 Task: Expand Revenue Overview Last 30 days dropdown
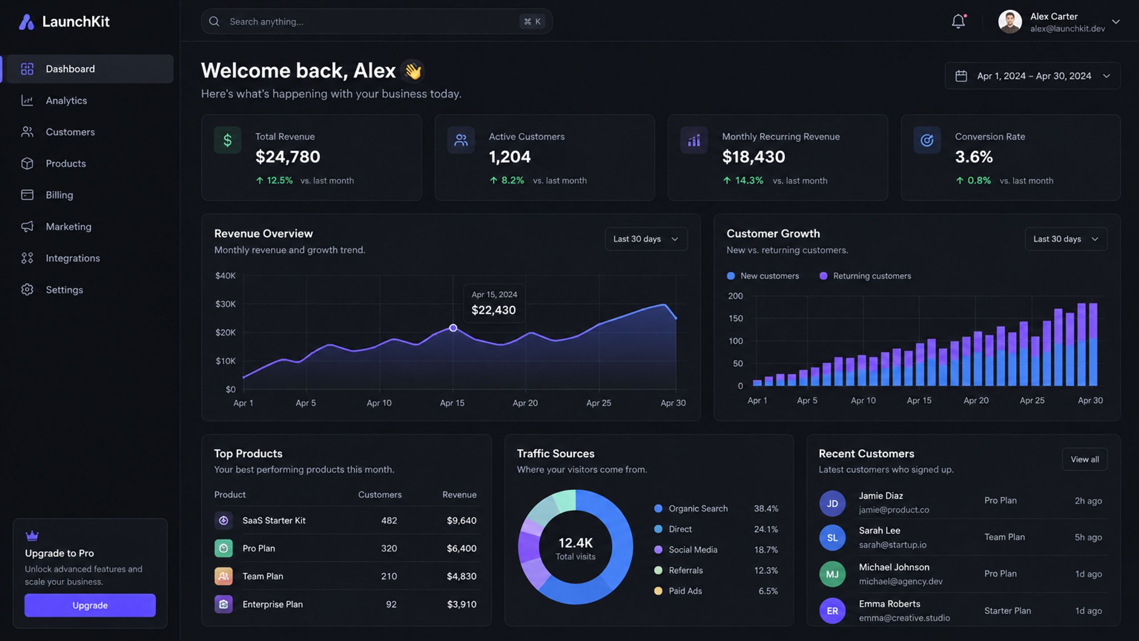click(x=646, y=239)
